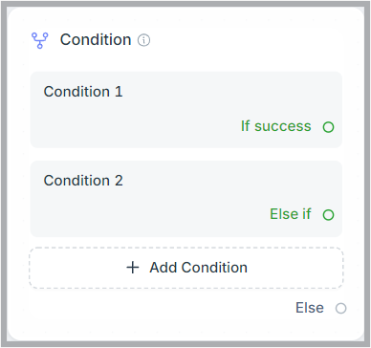The width and height of the screenshot is (371, 348).
Task: Open the Condition 1 block
Action: coord(186,110)
